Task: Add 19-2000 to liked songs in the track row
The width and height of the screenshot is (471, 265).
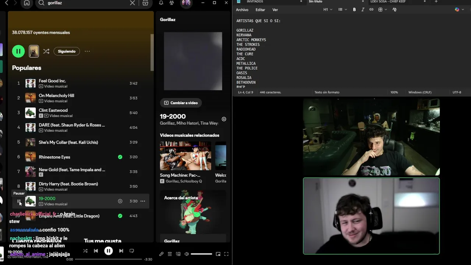Action: [x=120, y=201]
